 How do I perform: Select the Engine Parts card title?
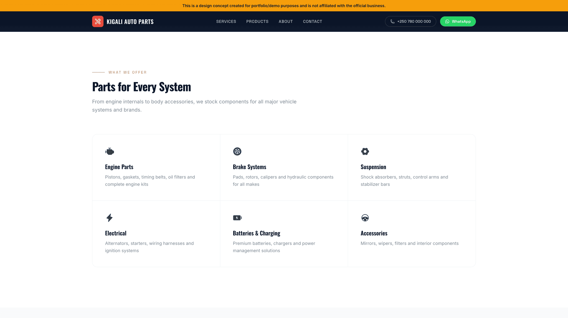(x=119, y=167)
